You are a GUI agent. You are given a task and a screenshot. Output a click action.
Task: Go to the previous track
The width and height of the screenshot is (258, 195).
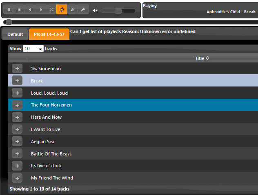pos(30,9)
